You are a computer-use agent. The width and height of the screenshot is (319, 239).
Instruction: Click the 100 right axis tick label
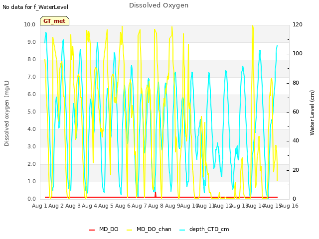tap(298, 53)
